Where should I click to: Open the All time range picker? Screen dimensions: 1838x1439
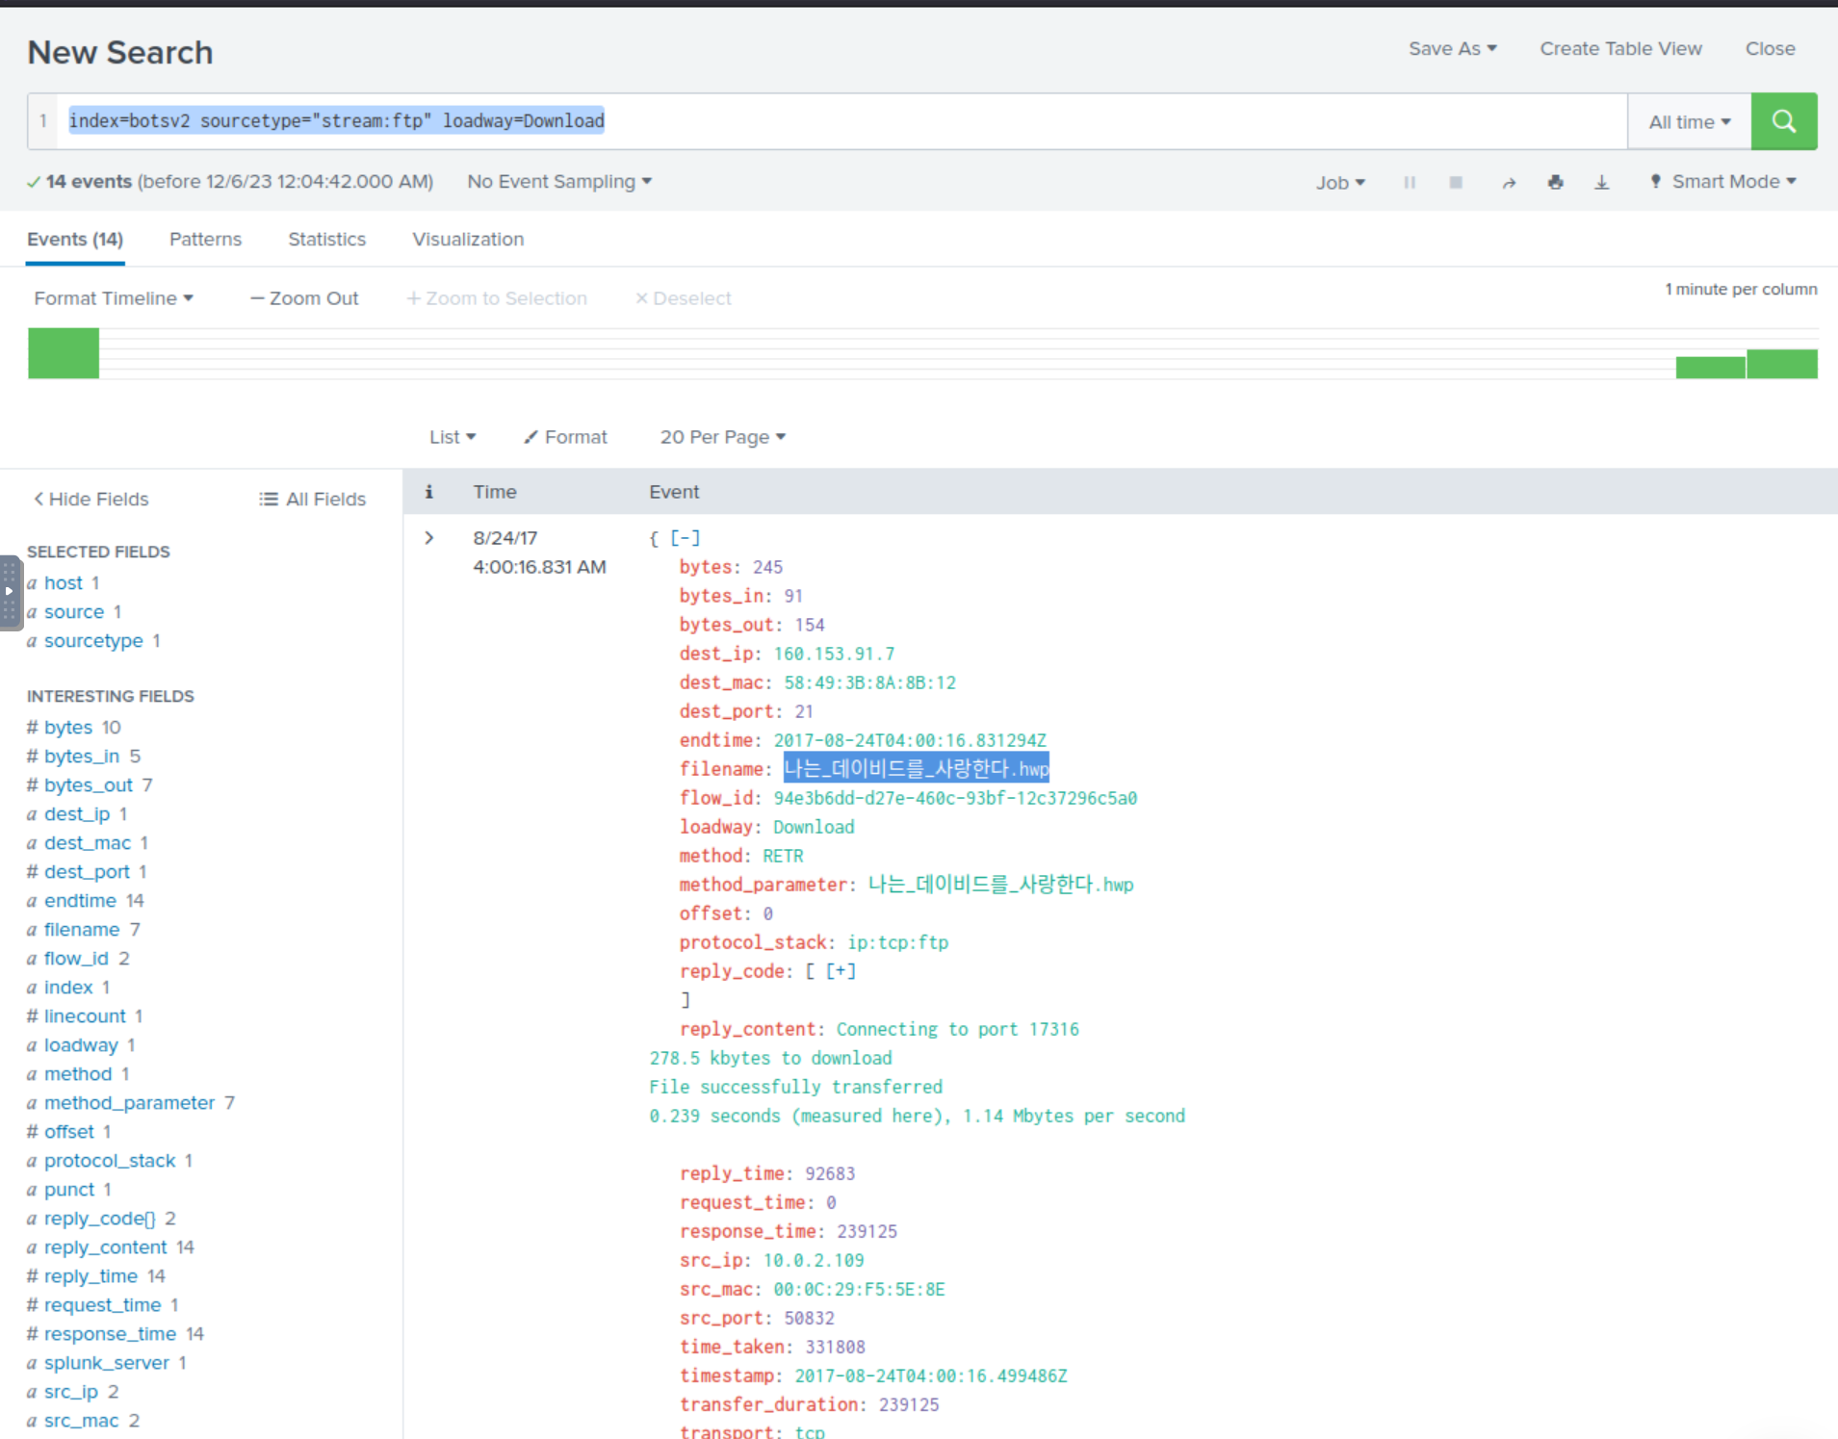[1689, 121]
